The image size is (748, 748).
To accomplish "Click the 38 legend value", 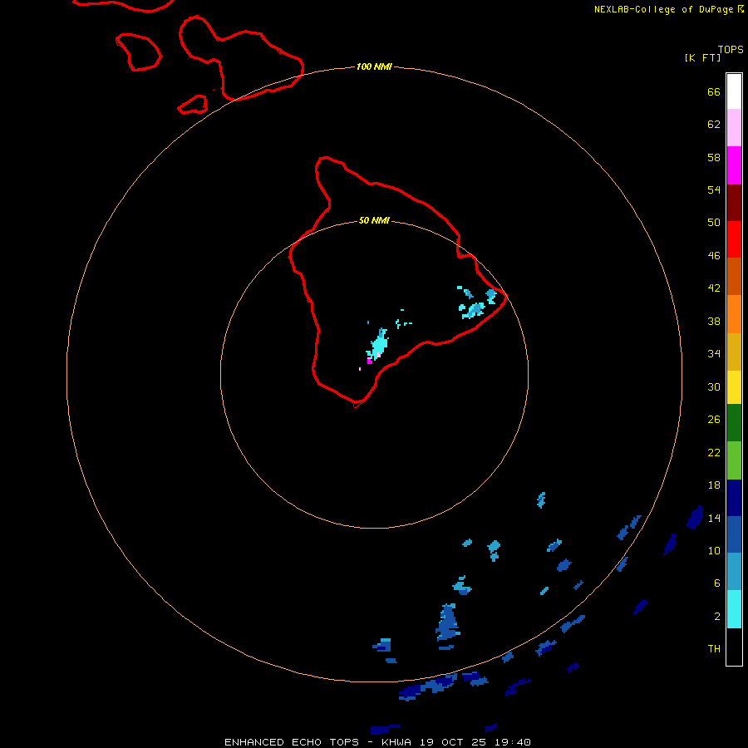I will tap(714, 321).
